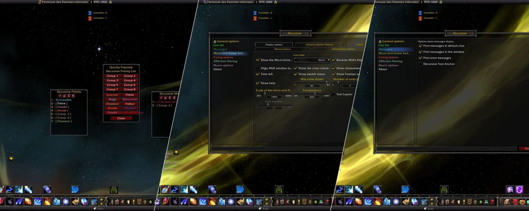Toggle 'Print messages in default chat' checkbox
Image resolution: width=529 pixels, height=211 pixels.
coord(420,46)
